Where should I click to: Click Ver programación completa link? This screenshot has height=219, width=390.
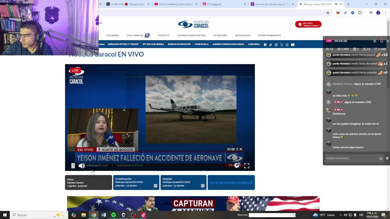(x=231, y=182)
